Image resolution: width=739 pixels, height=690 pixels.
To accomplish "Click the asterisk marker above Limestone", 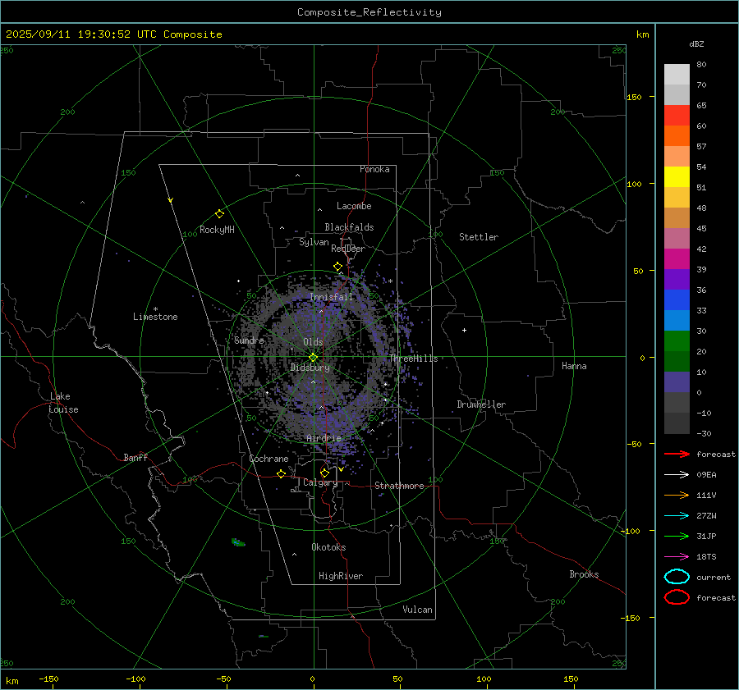I will coord(155,309).
